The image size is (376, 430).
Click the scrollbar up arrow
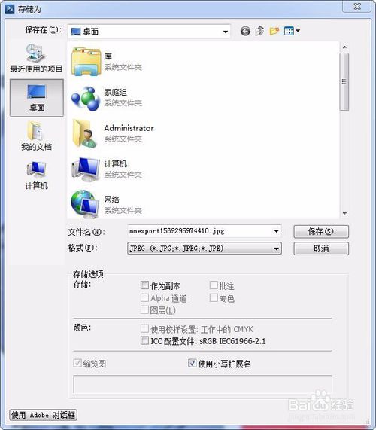click(x=344, y=47)
